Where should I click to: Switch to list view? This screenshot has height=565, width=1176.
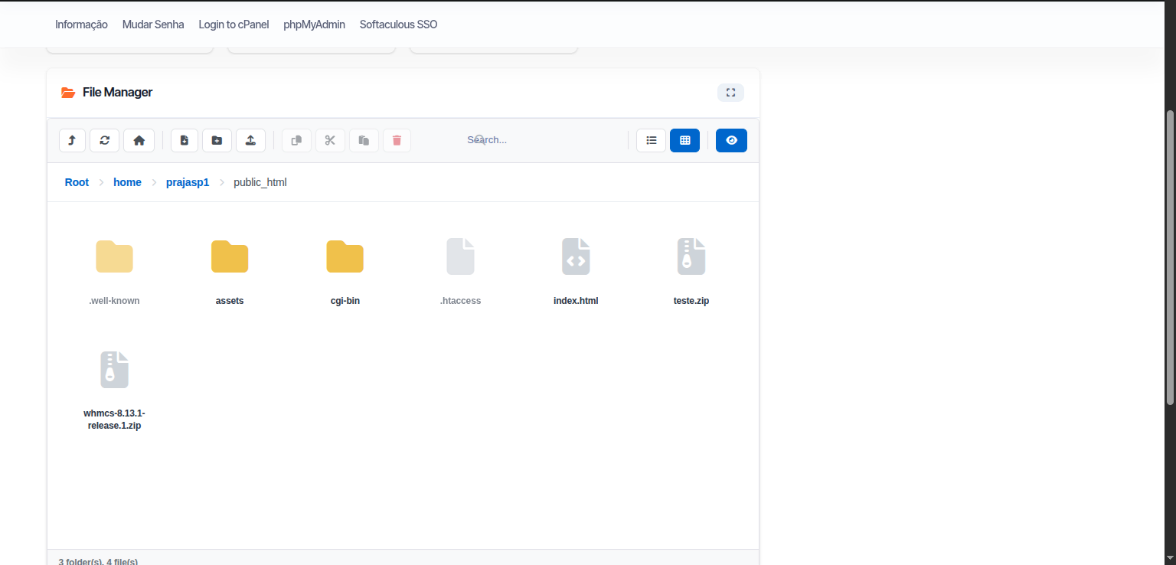coord(651,140)
